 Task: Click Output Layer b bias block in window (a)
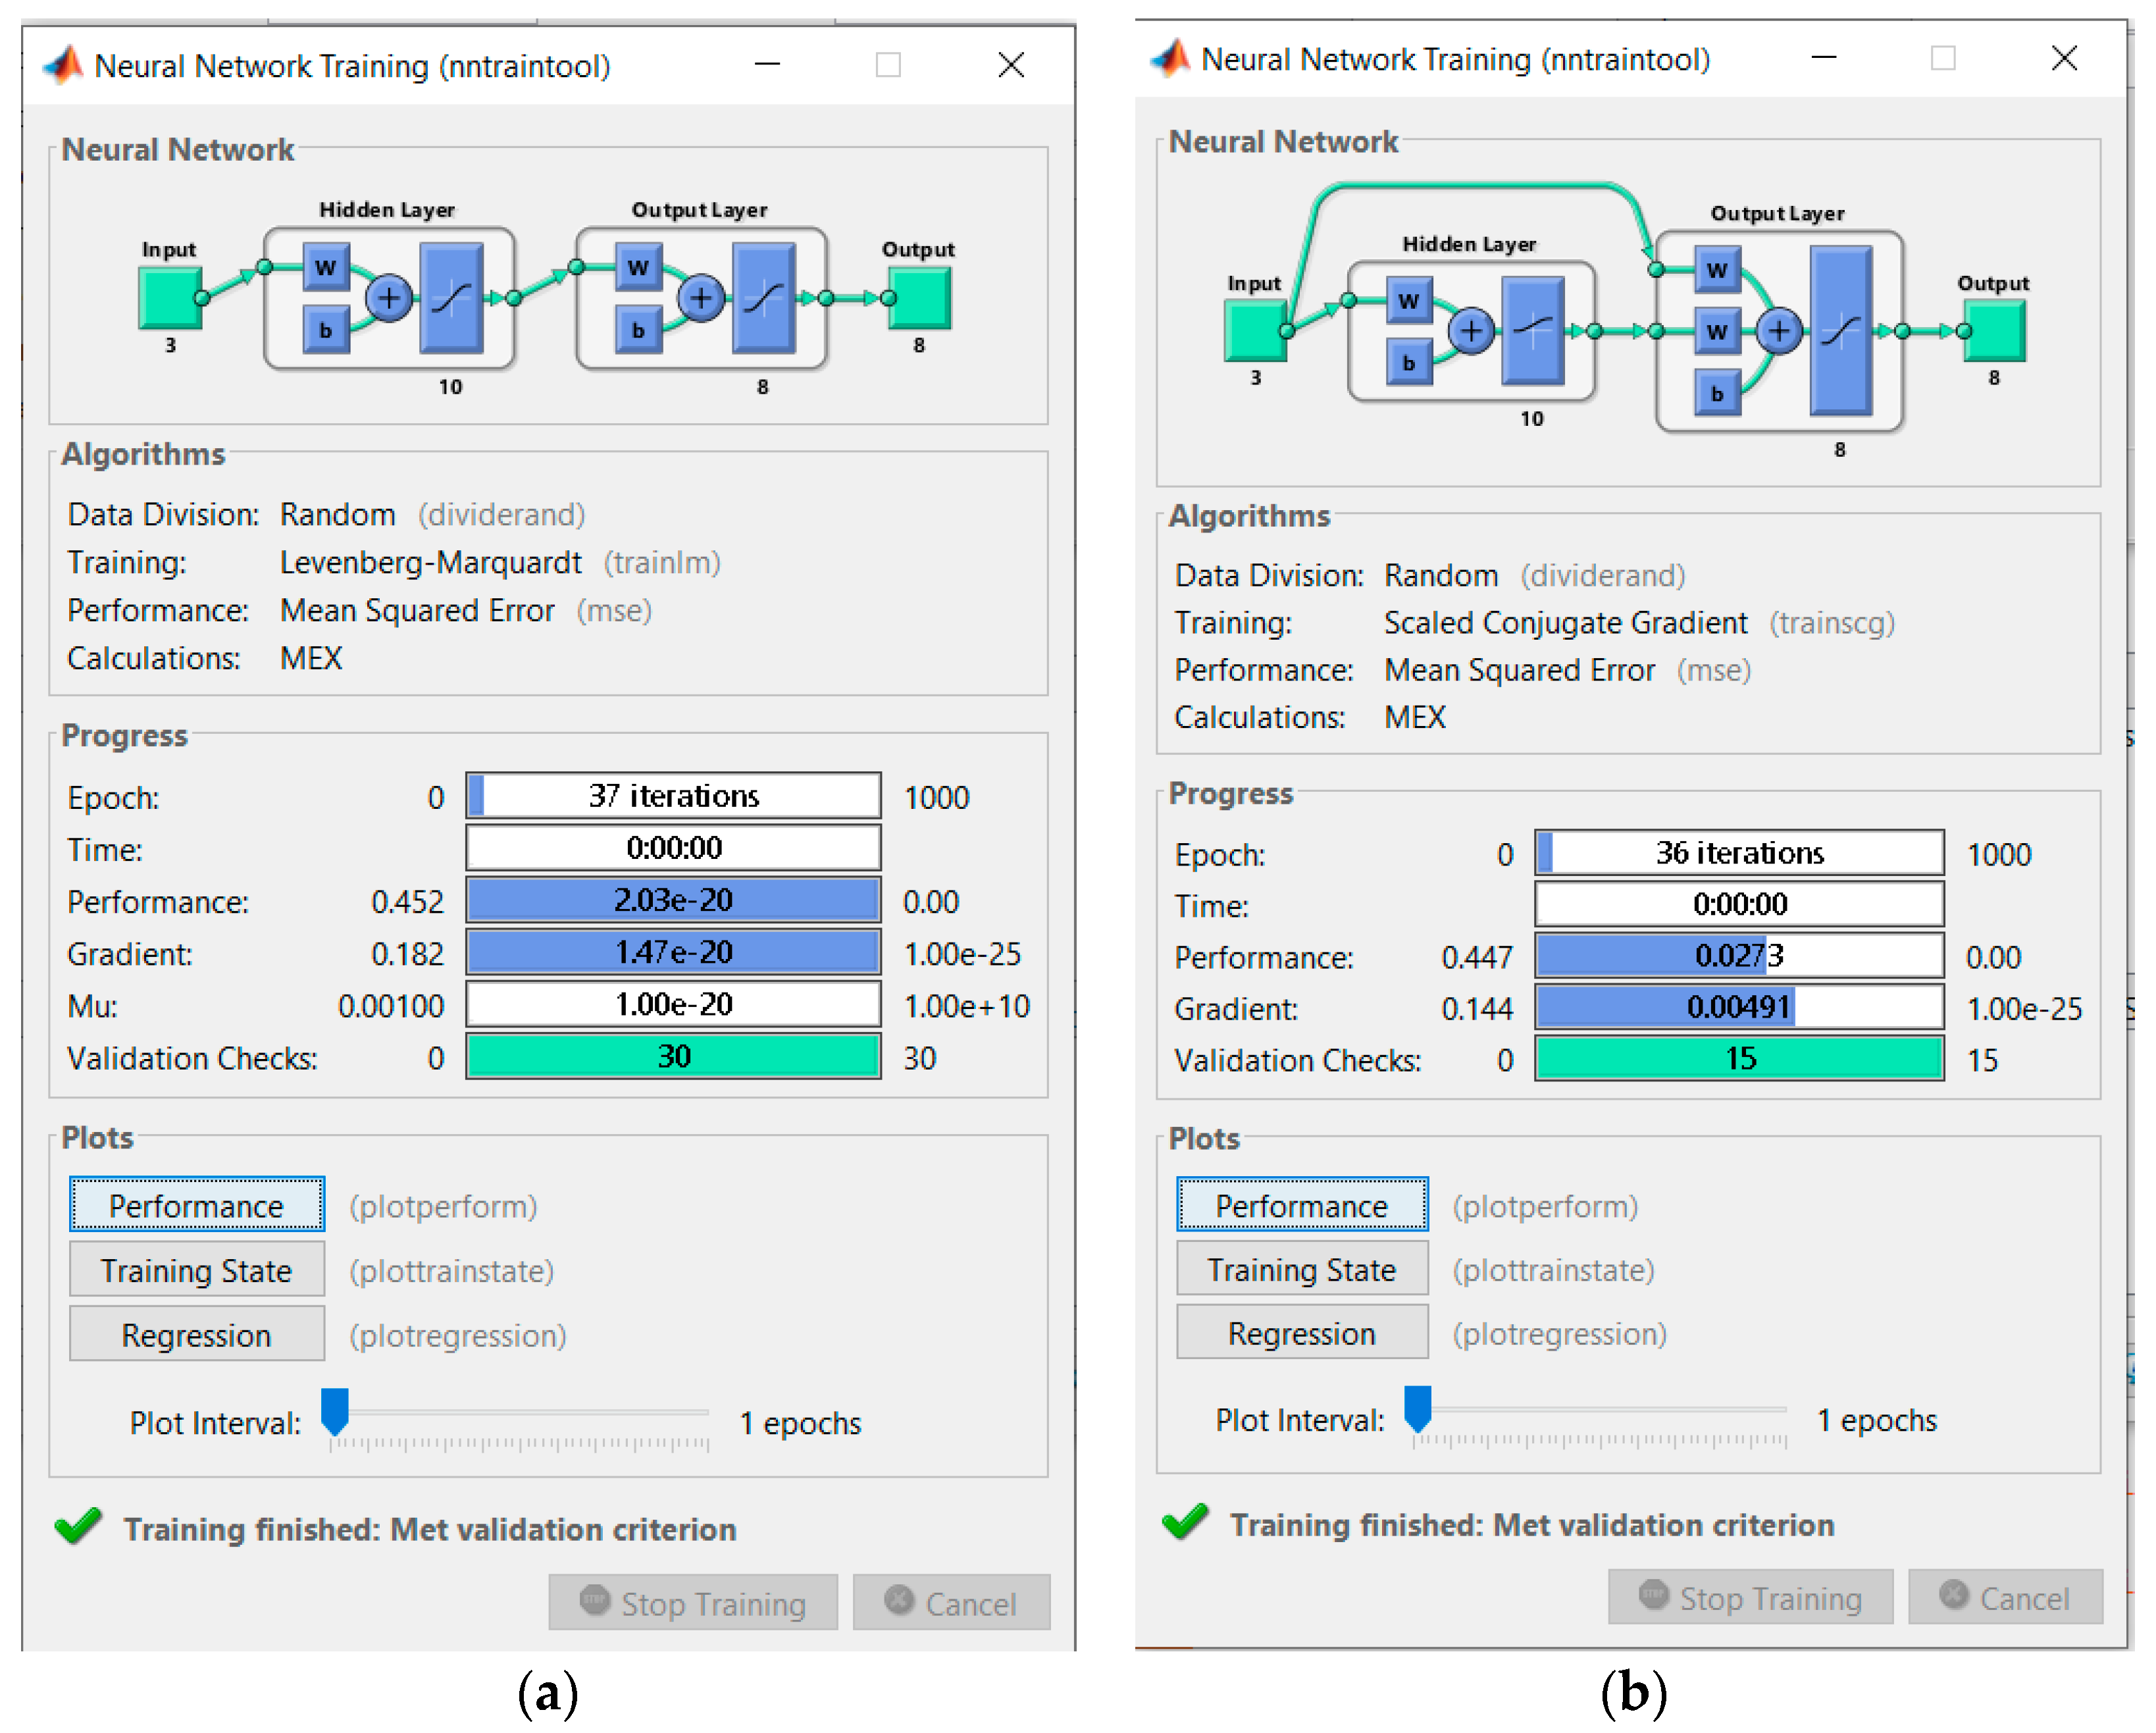638,330
